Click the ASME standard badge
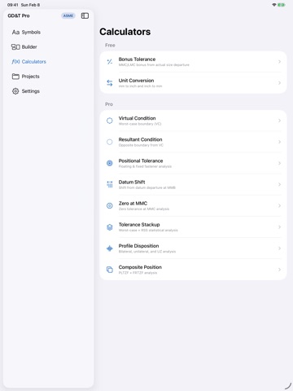293x391 pixels. tap(68, 15)
